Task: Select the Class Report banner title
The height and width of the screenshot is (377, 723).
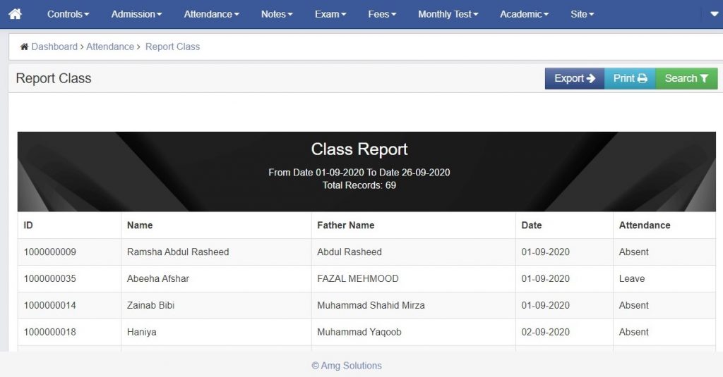Action: (x=359, y=149)
